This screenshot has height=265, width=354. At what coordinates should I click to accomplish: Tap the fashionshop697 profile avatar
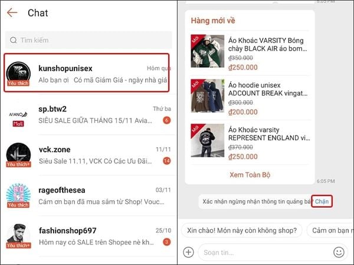click(x=18, y=236)
